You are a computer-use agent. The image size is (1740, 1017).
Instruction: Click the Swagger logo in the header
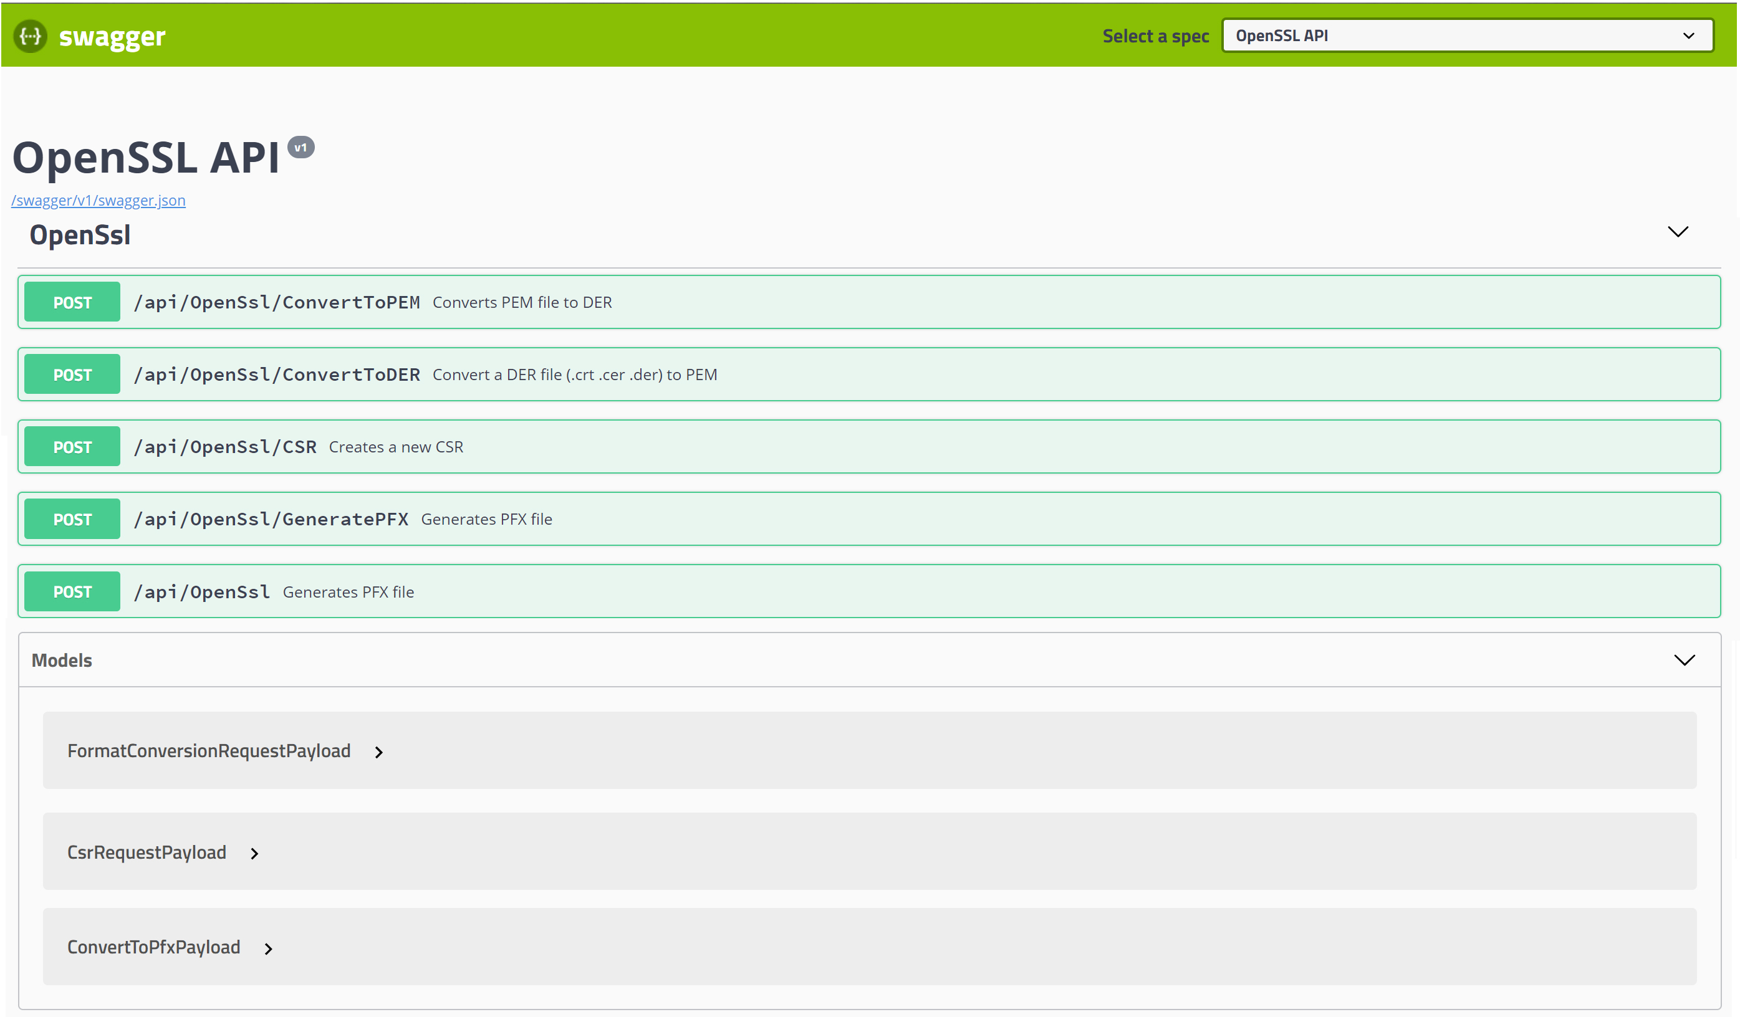90,36
